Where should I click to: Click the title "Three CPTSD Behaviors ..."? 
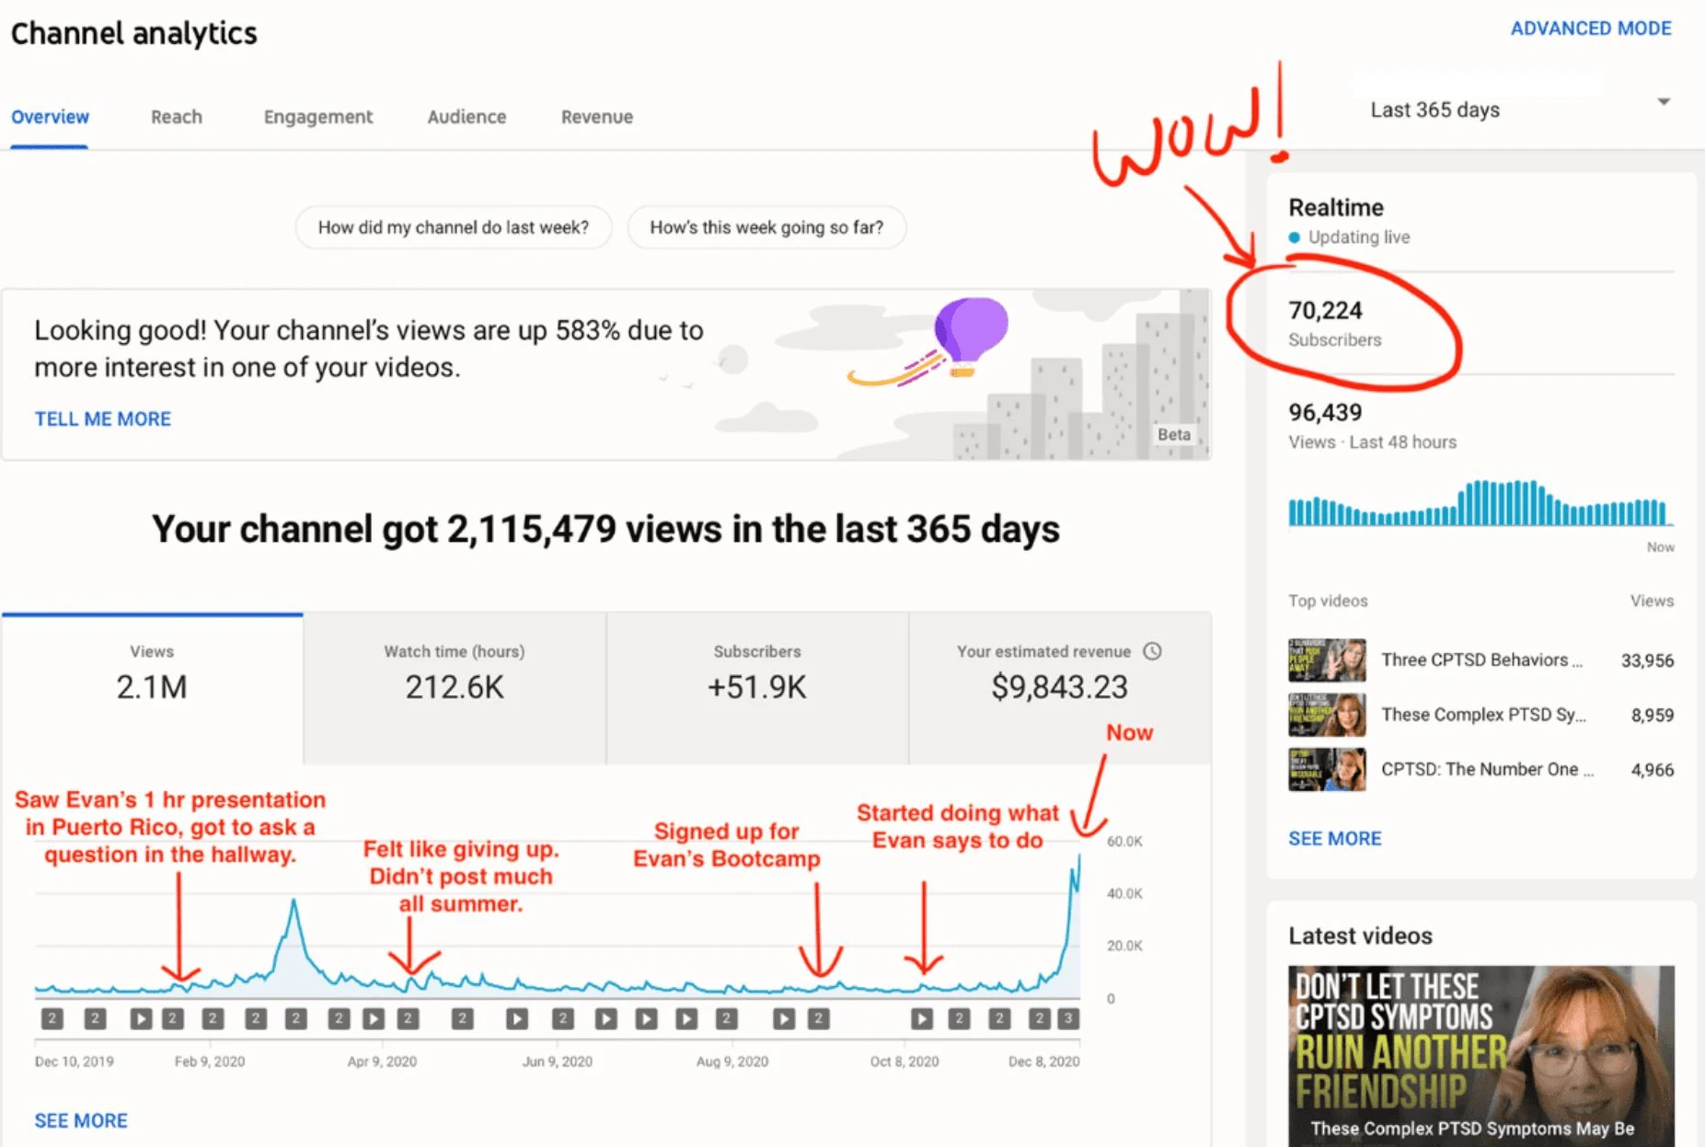(x=1482, y=660)
